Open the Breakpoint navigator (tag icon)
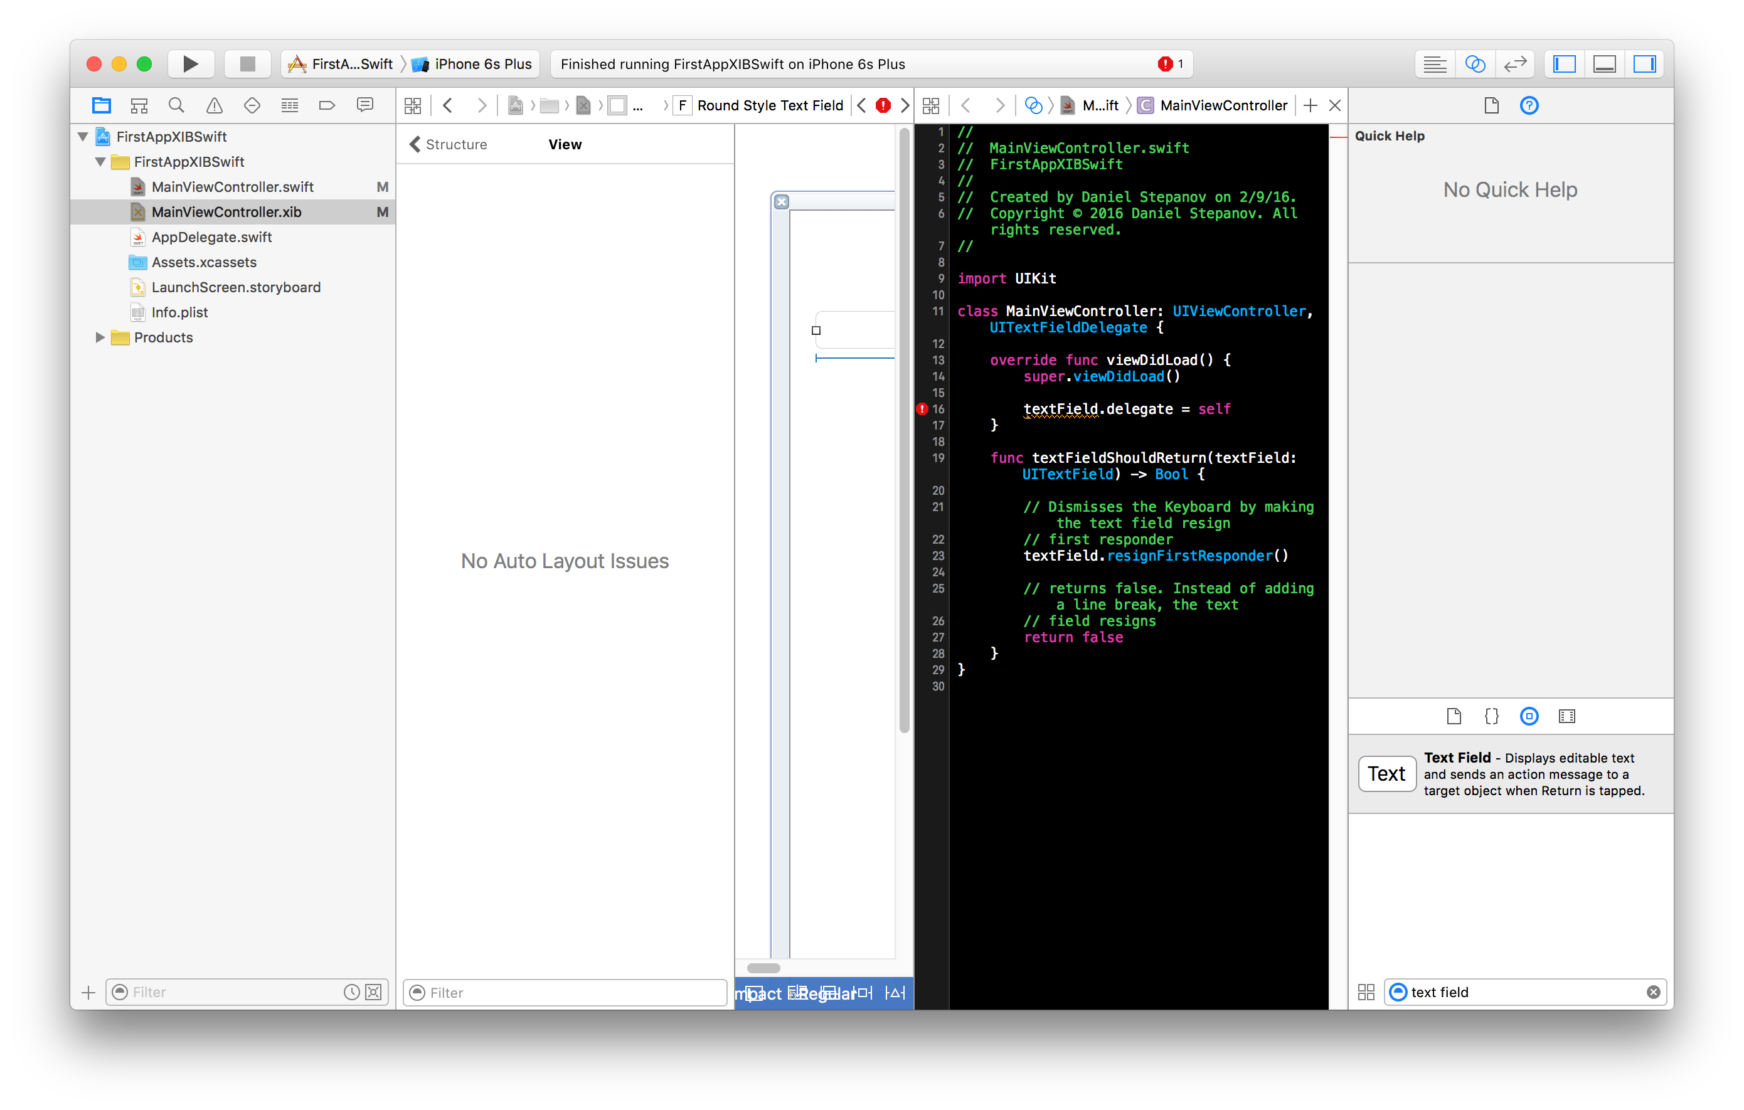 327,105
